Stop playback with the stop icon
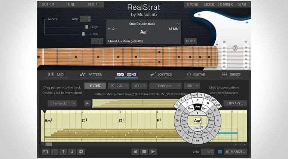The image size is (288, 159). [x=144, y=152]
